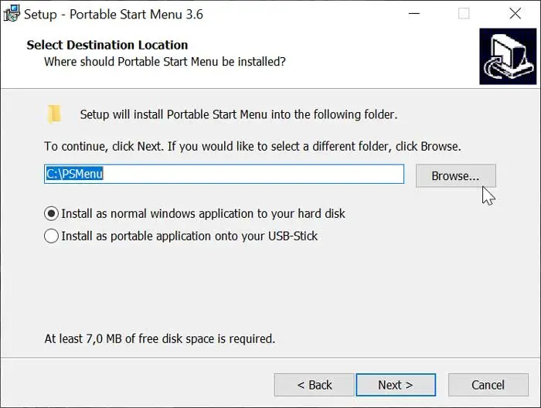
Task: Click the '7,0 MB of free disk space' notice
Action: [x=160, y=338]
